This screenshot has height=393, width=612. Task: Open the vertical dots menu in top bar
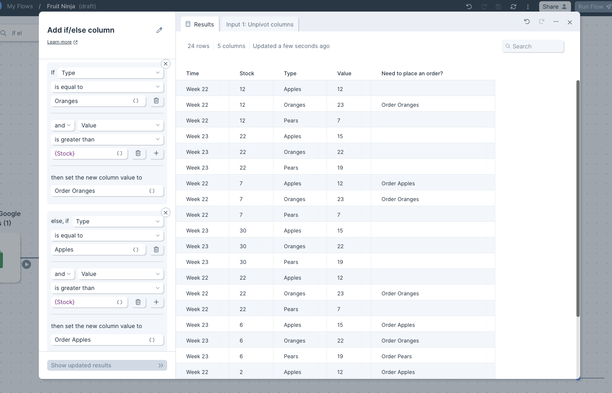coord(528,7)
